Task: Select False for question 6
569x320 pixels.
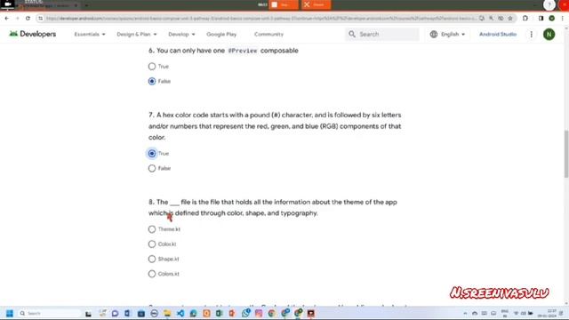Action: pyautogui.click(x=152, y=81)
